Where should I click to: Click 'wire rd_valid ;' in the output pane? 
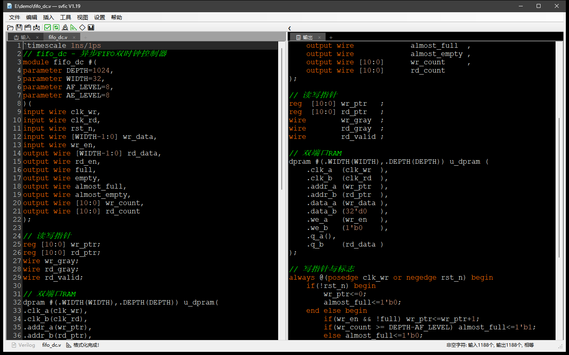point(336,137)
